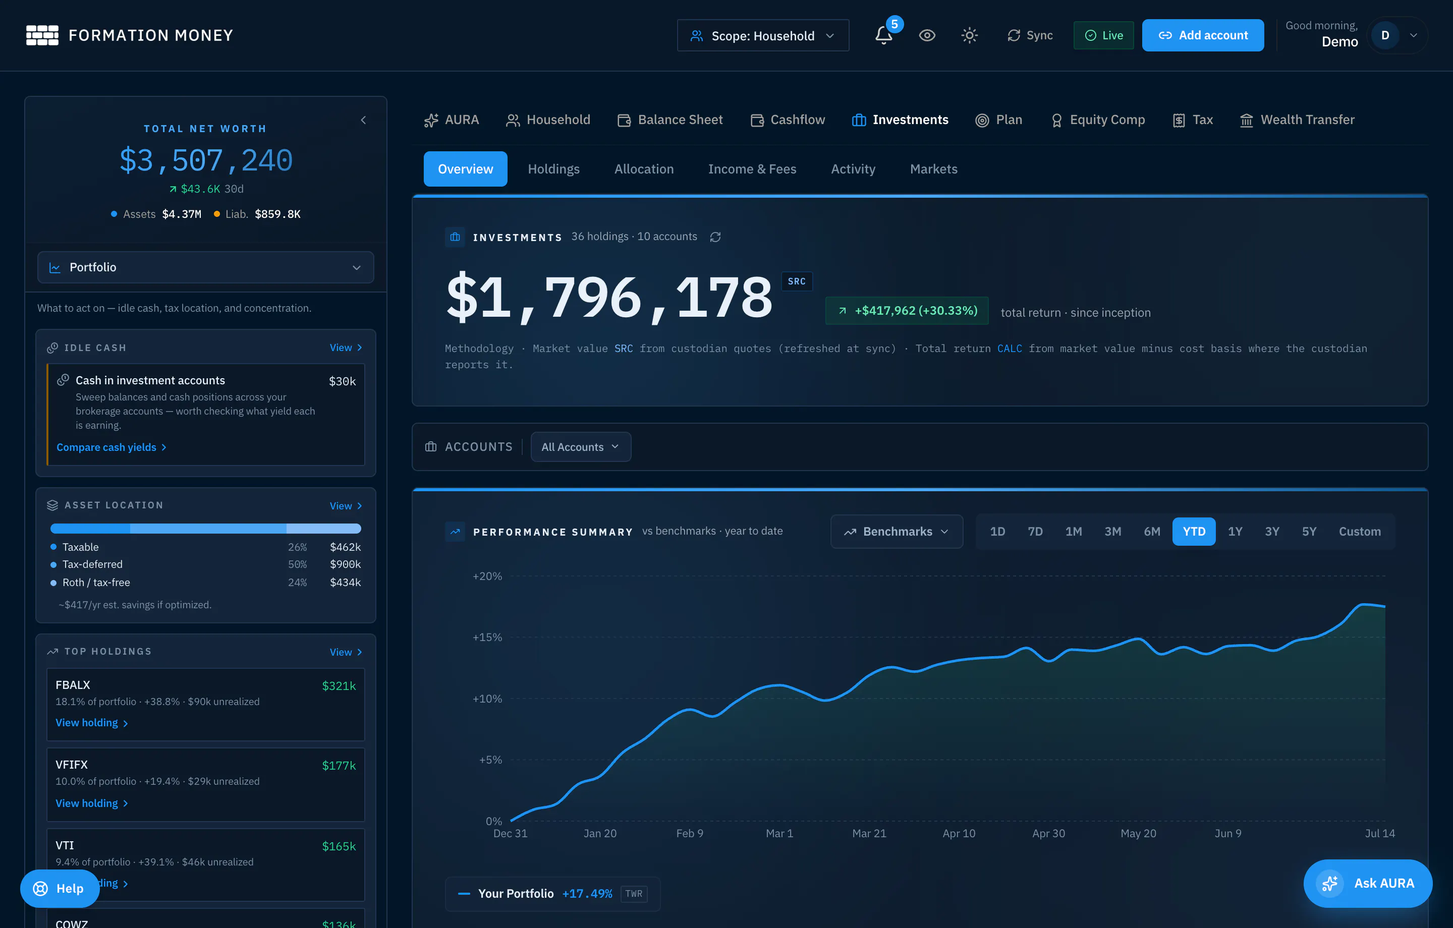Image resolution: width=1453 pixels, height=928 pixels.
Task: Open the Wealth Transfer tab
Action: click(x=1297, y=120)
